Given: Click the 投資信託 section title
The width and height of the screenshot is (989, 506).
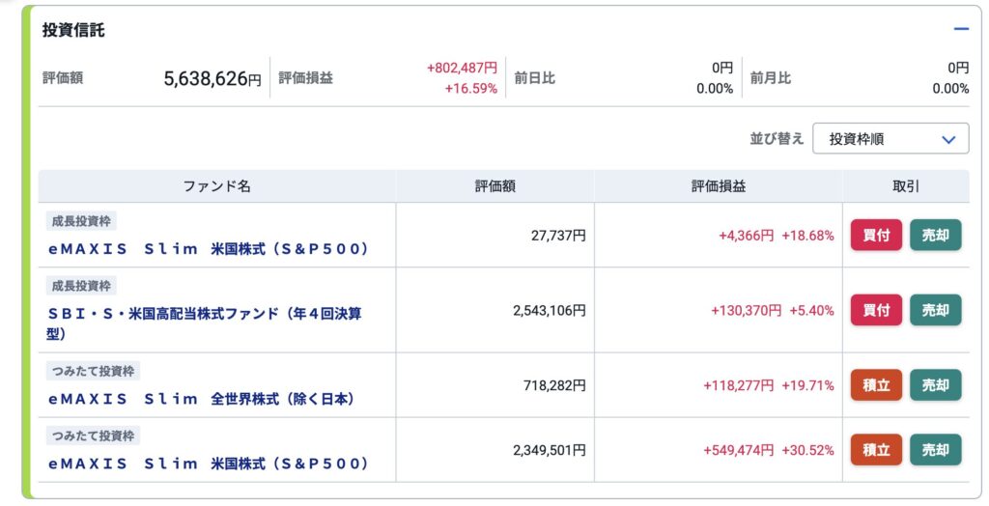Looking at the screenshot, I should click(73, 30).
